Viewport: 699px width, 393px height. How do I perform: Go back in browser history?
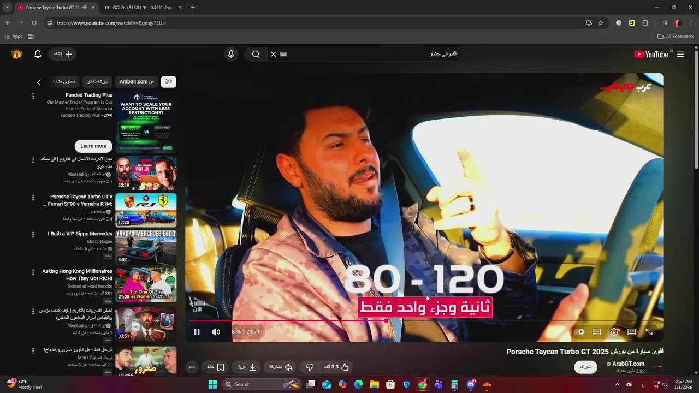point(8,23)
